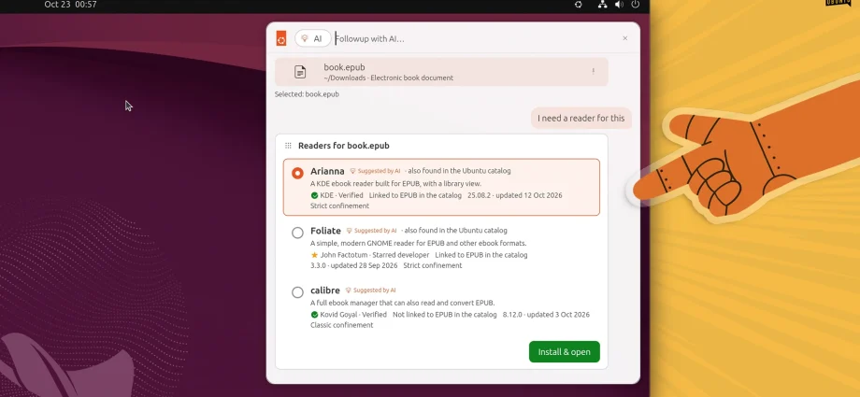Viewport: 860px width, 397px height.
Task: Click John Factotum · Starred developer text
Action: click(375, 255)
